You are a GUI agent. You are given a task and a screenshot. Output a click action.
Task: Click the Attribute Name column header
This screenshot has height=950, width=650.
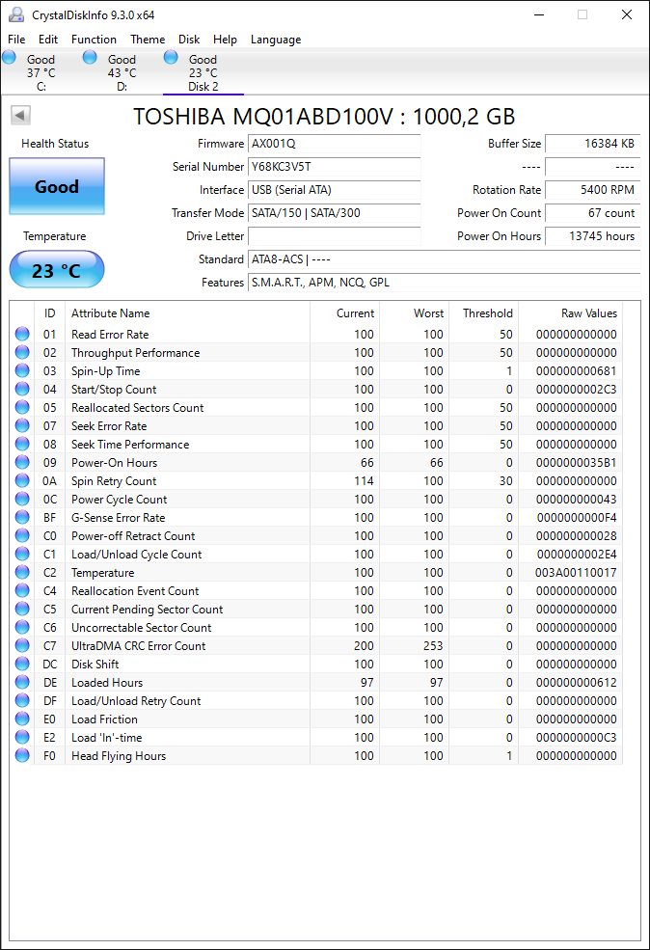[188, 313]
